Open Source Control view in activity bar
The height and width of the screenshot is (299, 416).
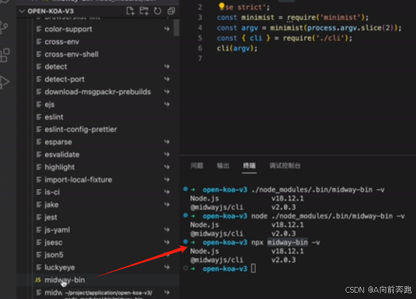coord(4,27)
